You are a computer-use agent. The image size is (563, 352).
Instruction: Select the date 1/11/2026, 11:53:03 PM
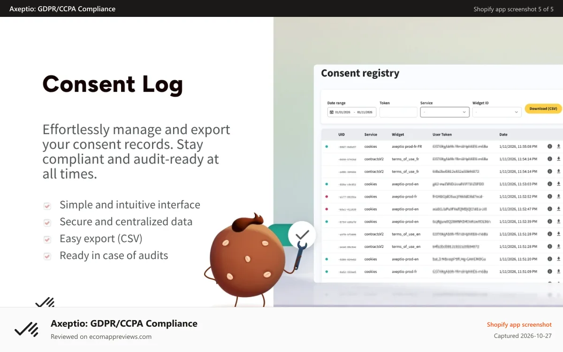[518, 184]
